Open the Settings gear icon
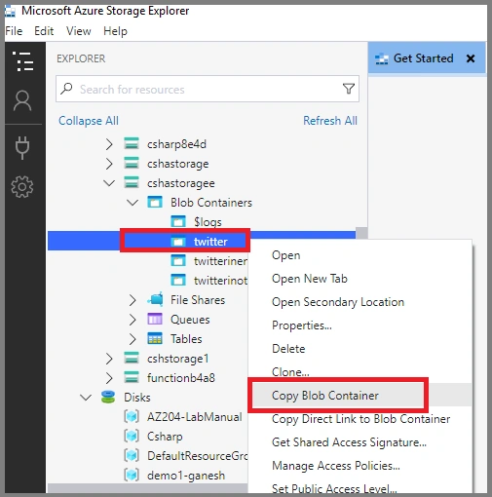Viewport: 492px width, 497px height. click(22, 187)
